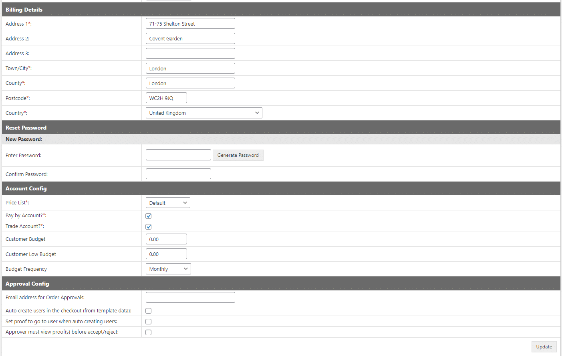
Task: Click the Address 1 input field
Action: click(190, 24)
